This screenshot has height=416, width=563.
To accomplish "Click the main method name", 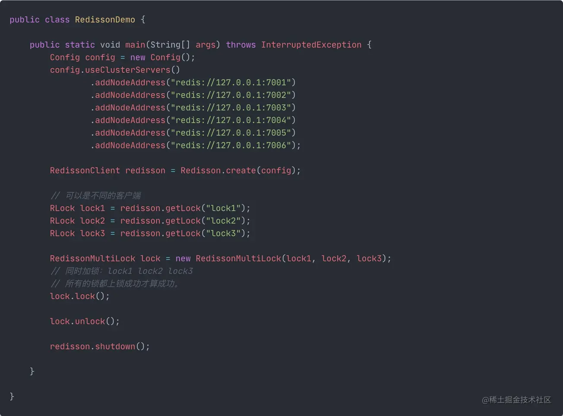I will coord(135,45).
